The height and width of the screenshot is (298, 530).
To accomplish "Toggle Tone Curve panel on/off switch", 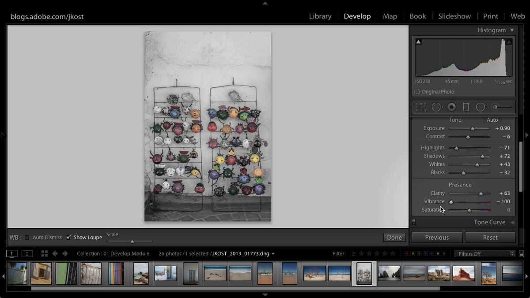I will click(x=414, y=222).
